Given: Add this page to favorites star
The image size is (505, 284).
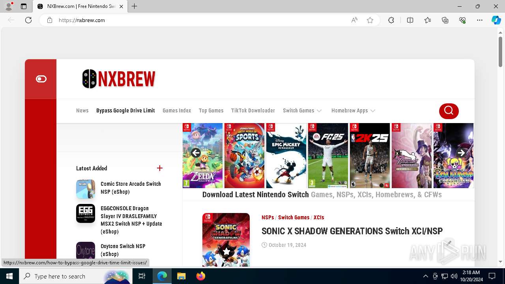Looking at the screenshot, I should 370,20.
